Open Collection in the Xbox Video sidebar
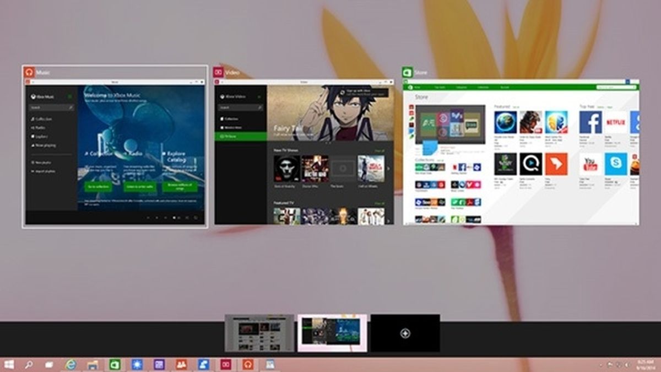This screenshot has height=372, width=661. tap(230, 119)
